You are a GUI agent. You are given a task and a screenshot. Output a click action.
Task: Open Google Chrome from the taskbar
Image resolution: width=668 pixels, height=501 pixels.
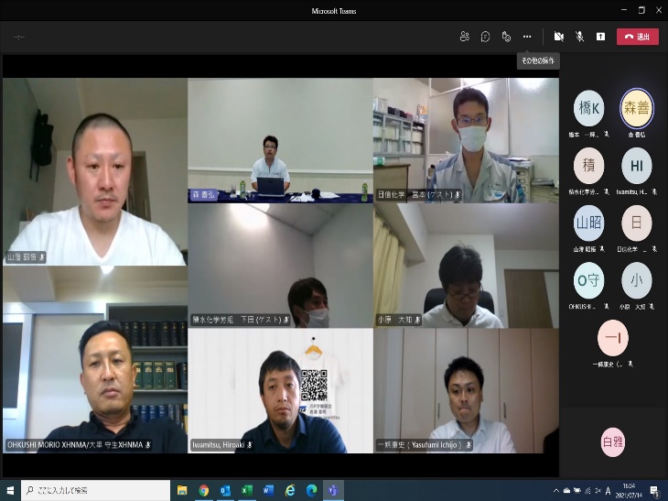point(204,490)
